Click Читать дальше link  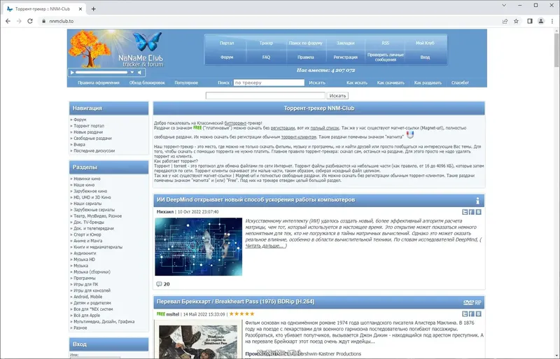(266, 246)
